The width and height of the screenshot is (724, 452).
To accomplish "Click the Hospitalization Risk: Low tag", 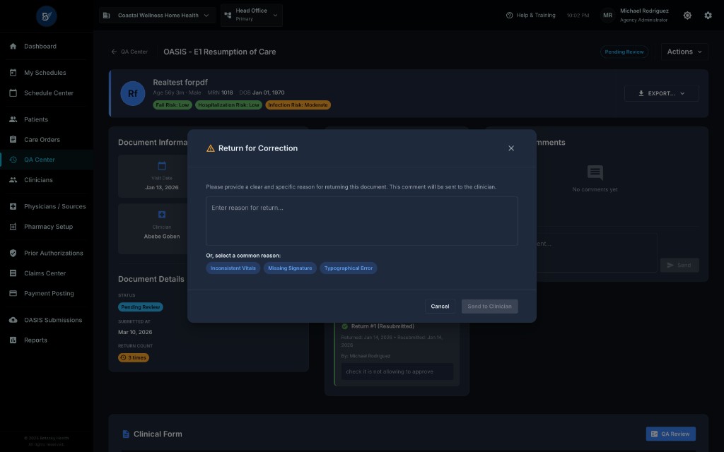I will pyautogui.click(x=228, y=105).
